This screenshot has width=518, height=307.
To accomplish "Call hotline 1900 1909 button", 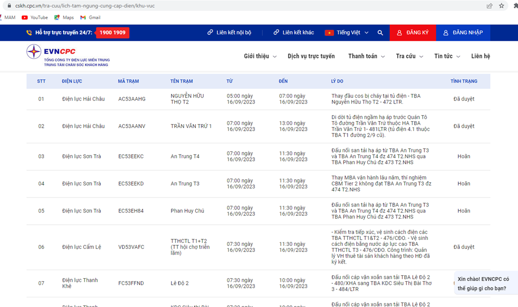I will point(112,33).
